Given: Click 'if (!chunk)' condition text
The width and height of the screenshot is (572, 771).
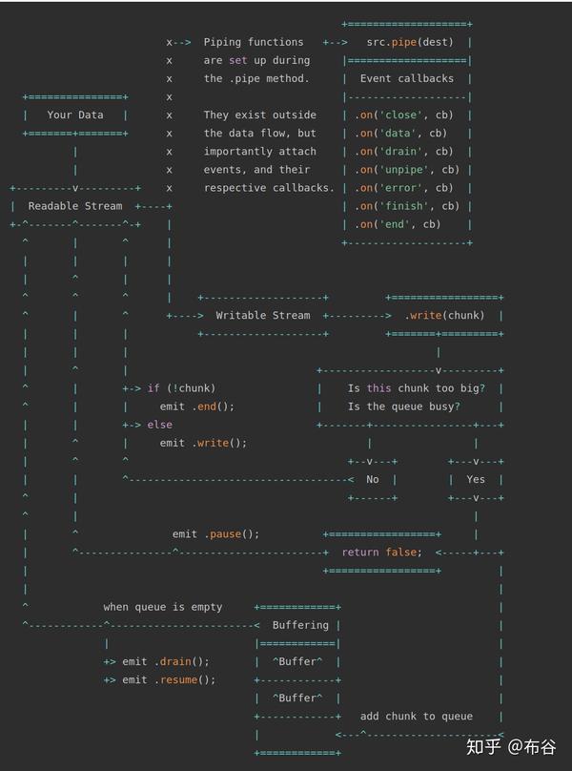Looking at the screenshot, I should (x=181, y=388).
